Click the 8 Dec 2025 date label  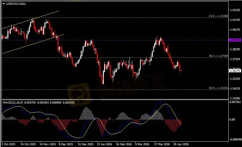[x=66, y=144]
